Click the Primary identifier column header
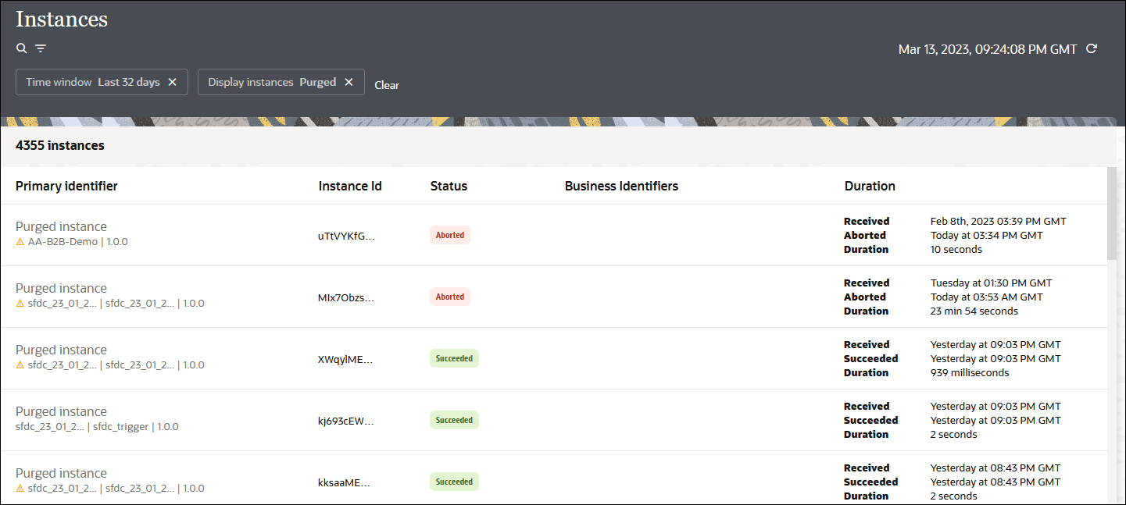Screen dimensions: 1126x505 pyautogui.click(x=66, y=186)
